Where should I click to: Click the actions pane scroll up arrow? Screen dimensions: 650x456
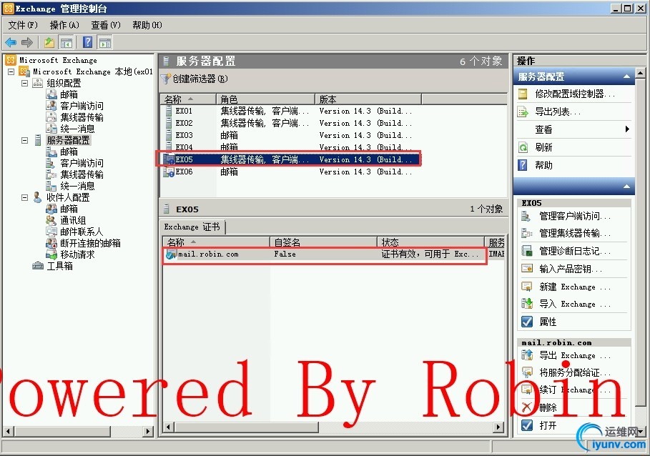pos(640,74)
